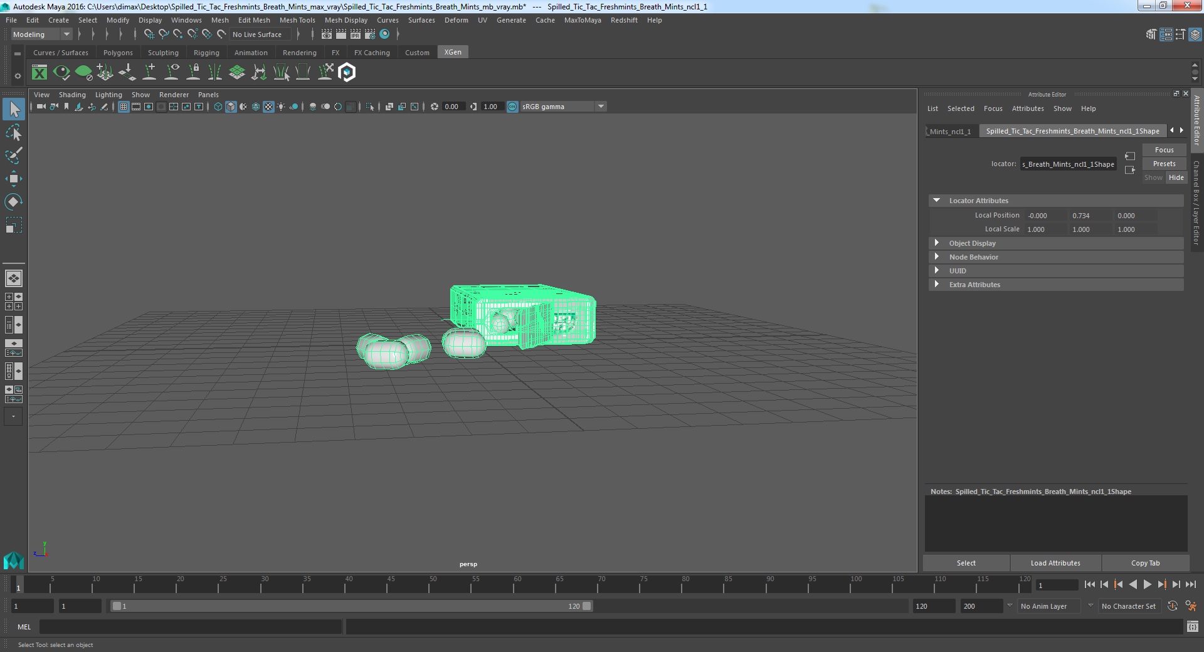Switch to the Polygons shelf tab
This screenshot has height=652, width=1204.
[x=118, y=53]
